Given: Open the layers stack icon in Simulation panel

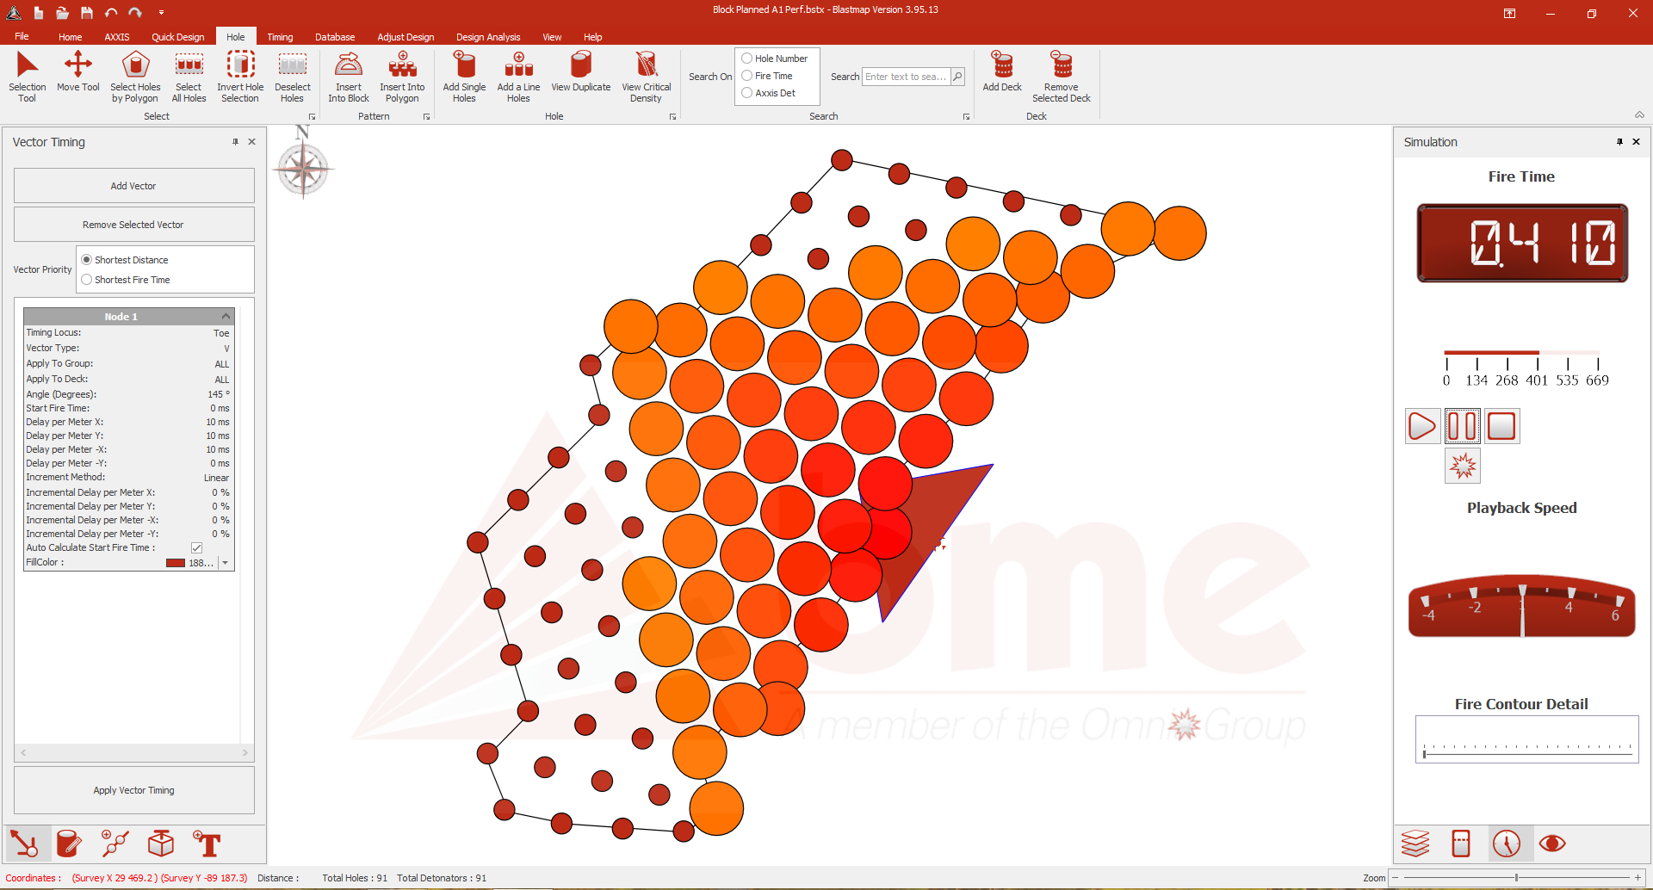Looking at the screenshot, I should point(1415,844).
